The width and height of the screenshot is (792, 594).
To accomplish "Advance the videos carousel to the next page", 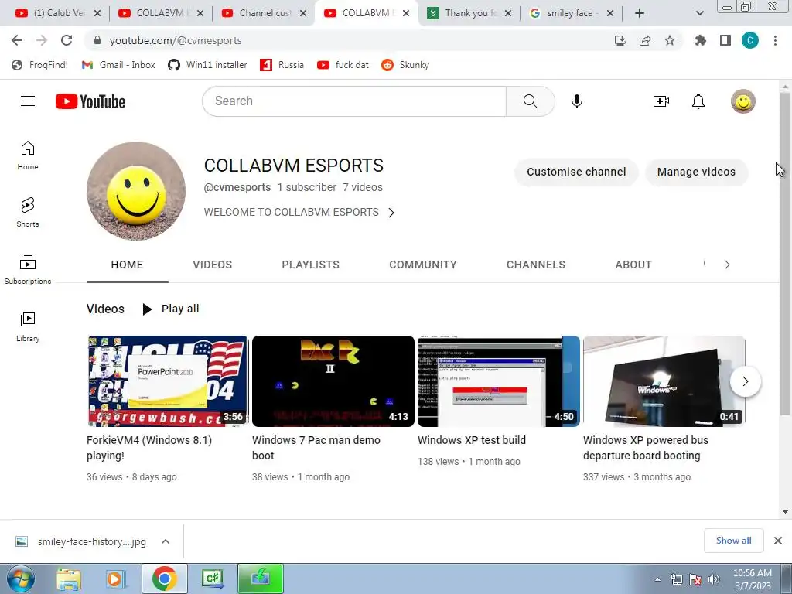I will point(745,381).
